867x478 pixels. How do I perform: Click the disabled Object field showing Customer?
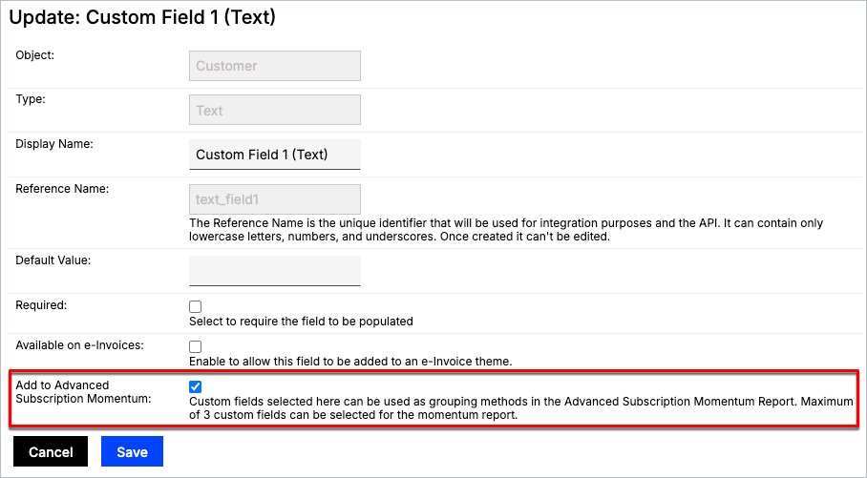point(275,66)
